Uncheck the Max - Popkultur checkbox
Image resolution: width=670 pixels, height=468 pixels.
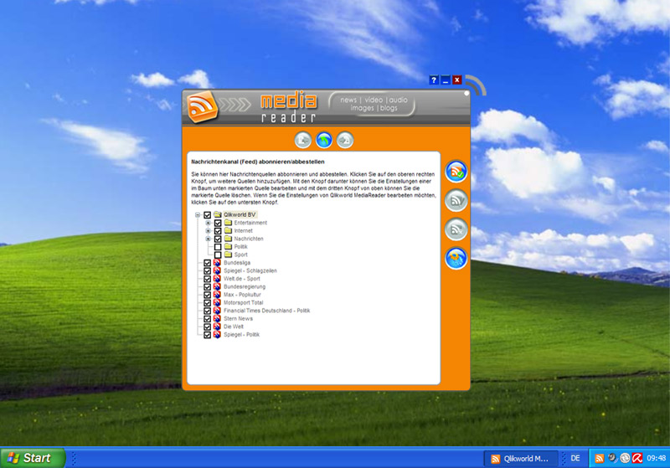pyautogui.click(x=207, y=295)
